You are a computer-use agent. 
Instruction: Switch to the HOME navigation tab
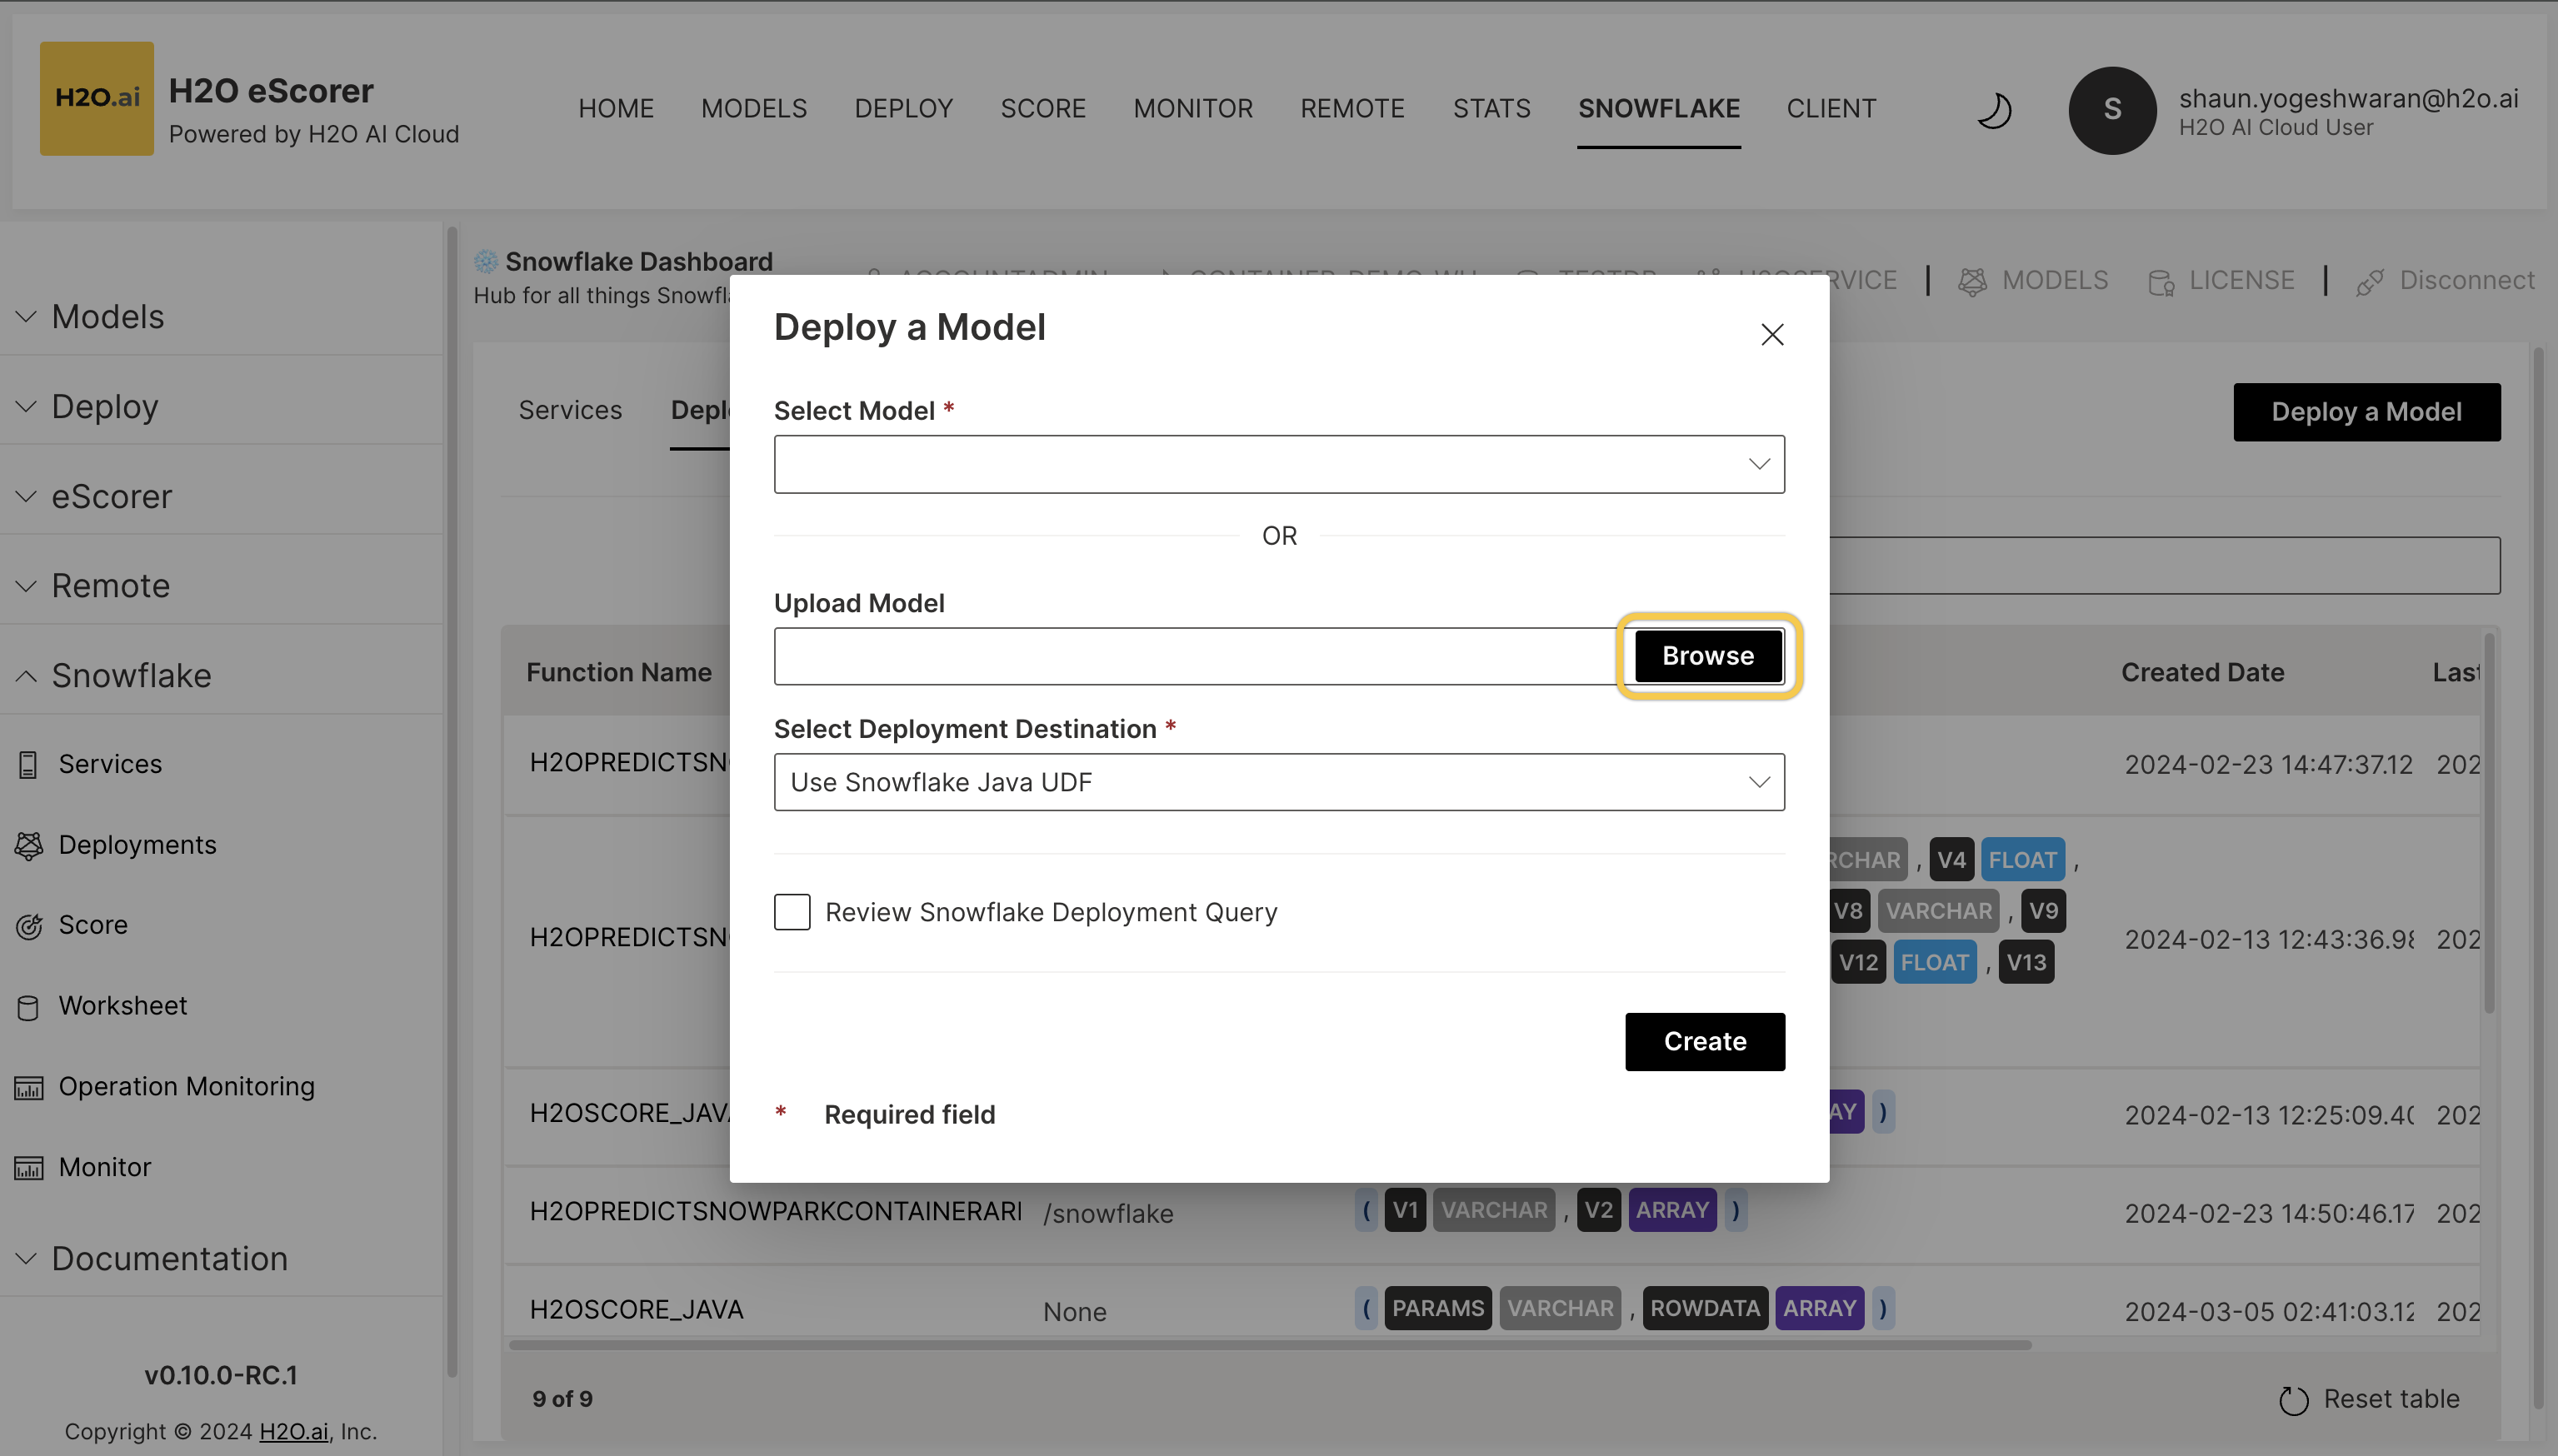tap(616, 108)
